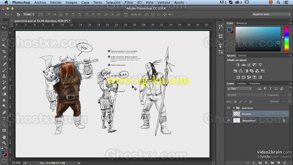This screenshot has width=293, height=165.
Task: Open the layer style fx menu
Action: tap(254, 163)
